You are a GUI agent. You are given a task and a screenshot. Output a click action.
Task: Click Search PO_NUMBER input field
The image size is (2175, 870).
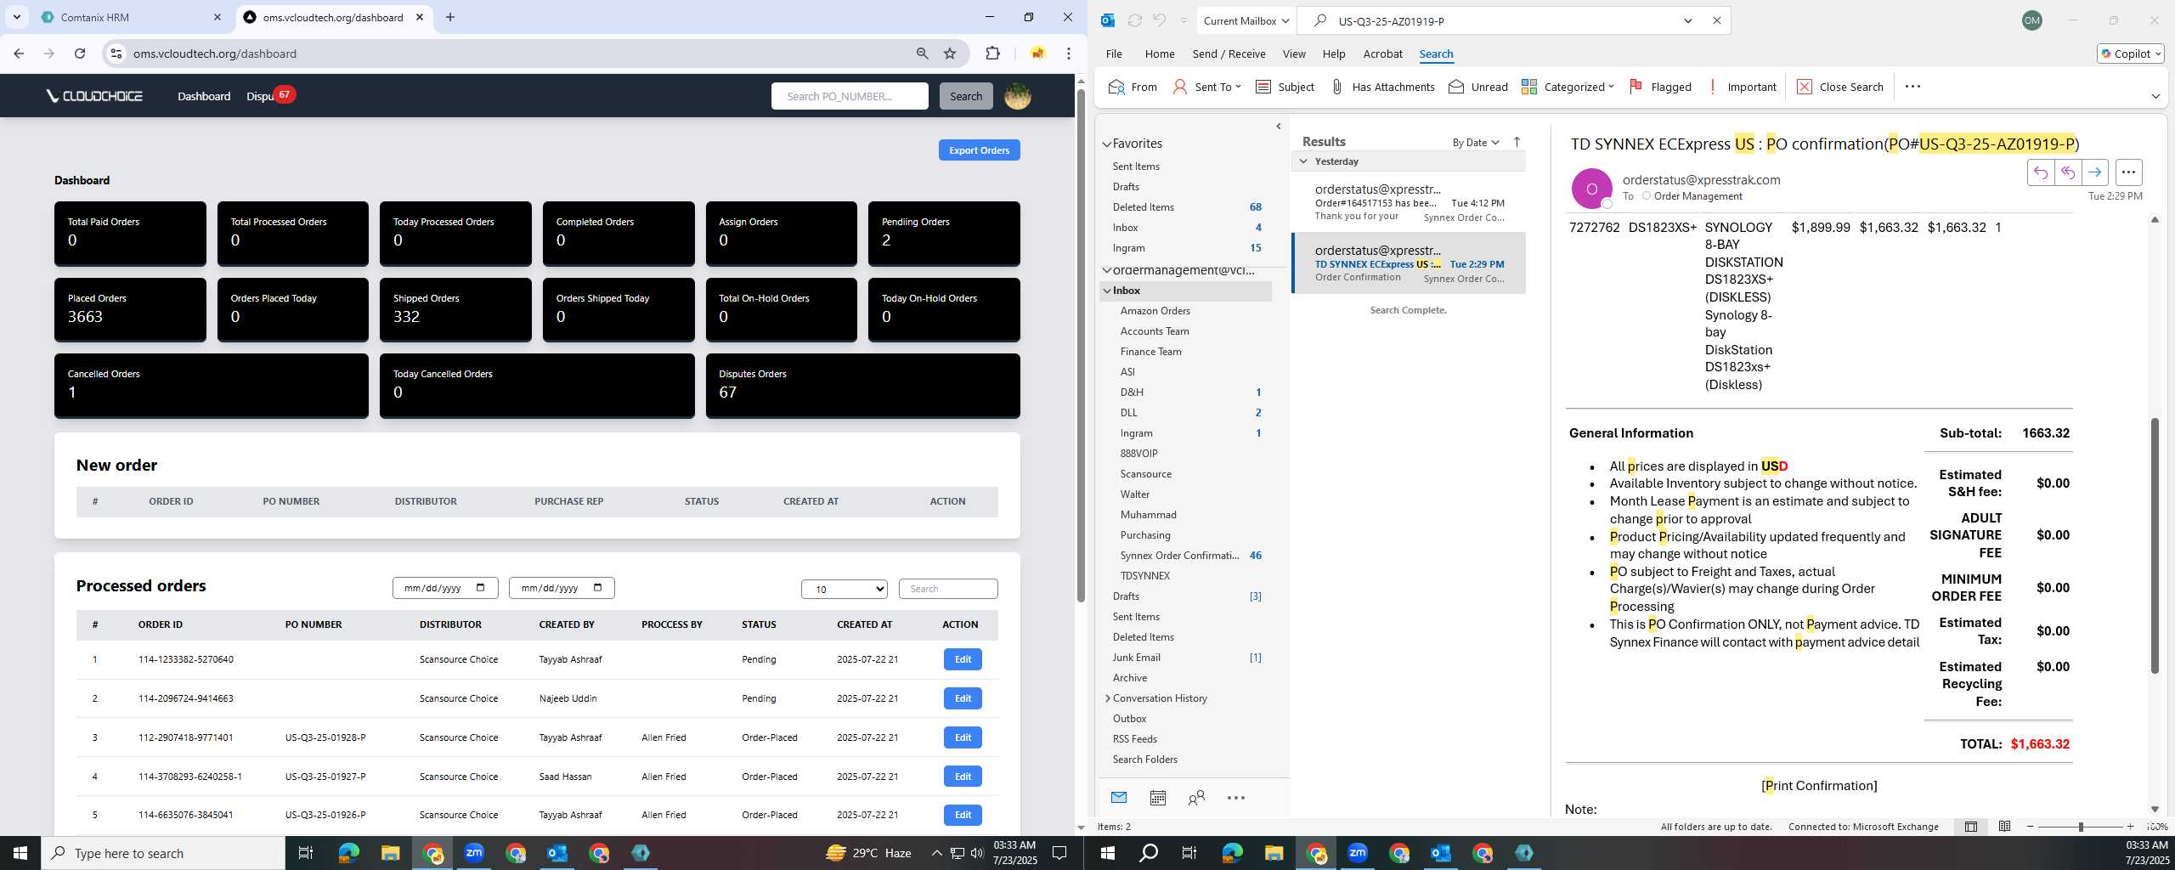click(850, 96)
